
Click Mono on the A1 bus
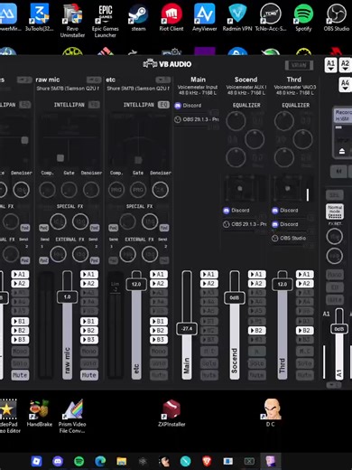[x=335, y=275]
